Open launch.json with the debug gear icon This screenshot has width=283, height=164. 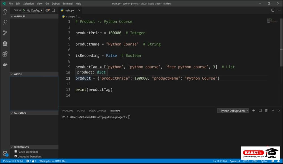pos(47,10)
